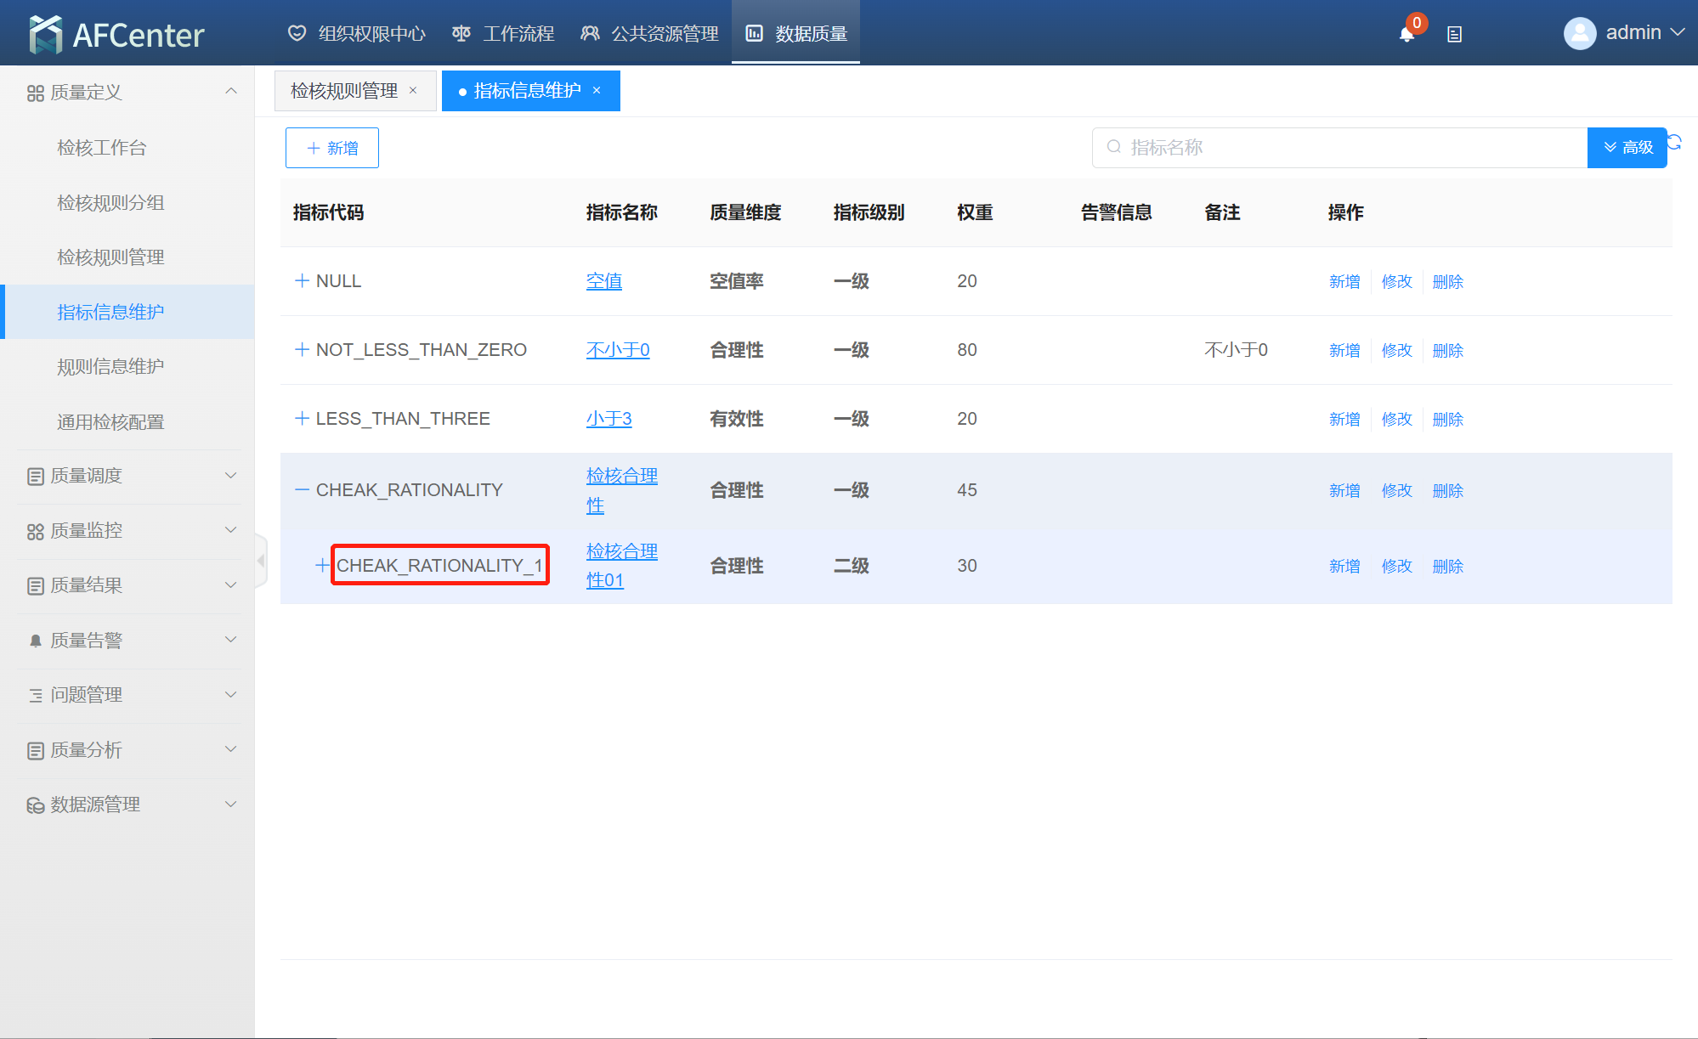This screenshot has height=1039, width=1698.
Task: Expand the NULL indicator row
Action: (301, 280)
